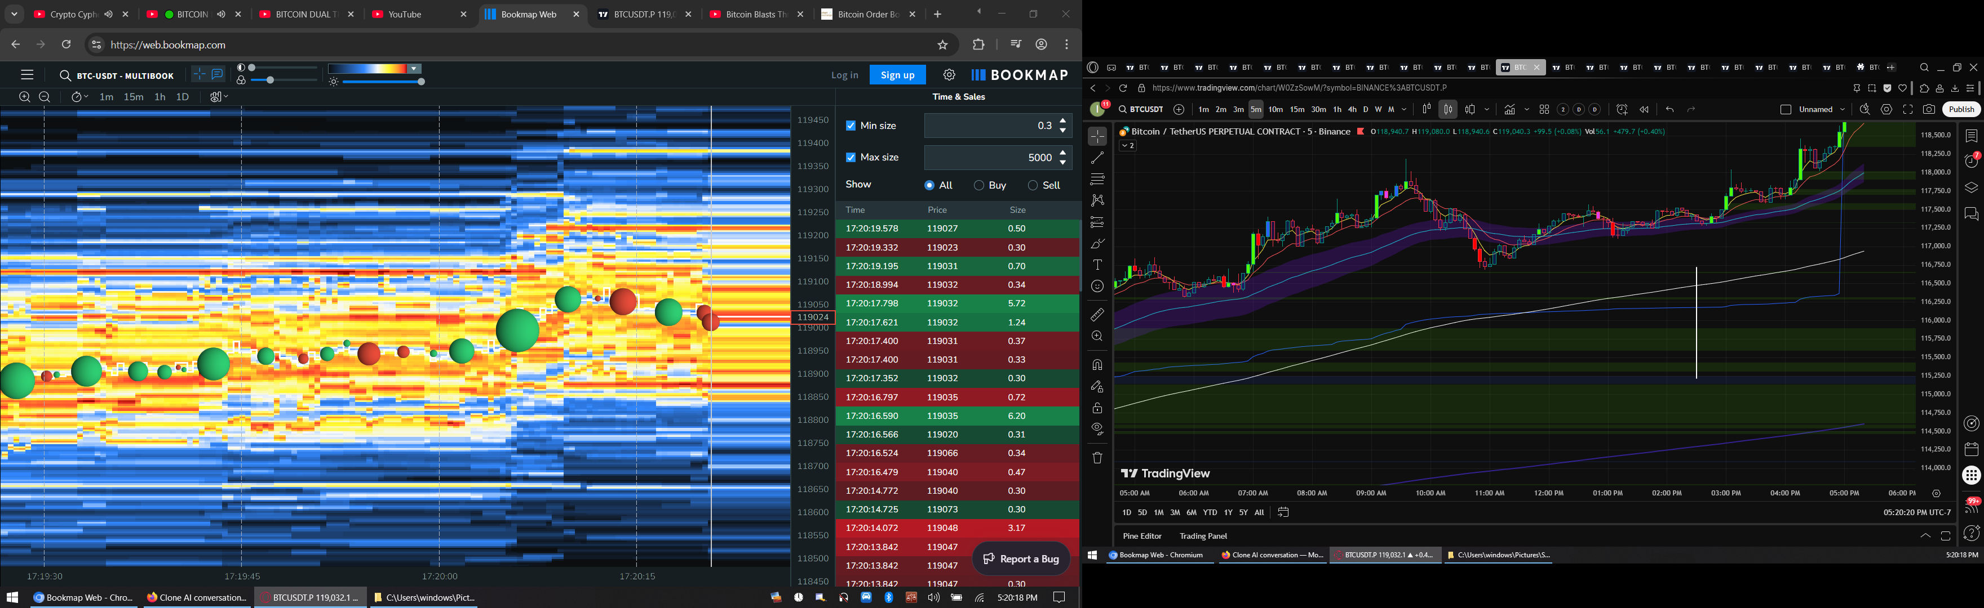Expand TradingView timeframe list chevron
This screenshot has width=1984, height=608.
click(x=1404, y=109)
